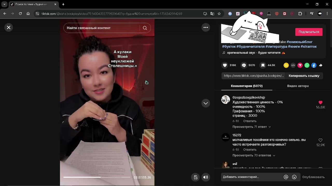Image resolution: width=332 pixels, height=186 pixels.
Task: Close the video viewer with X button
Action: coord(9,27)
